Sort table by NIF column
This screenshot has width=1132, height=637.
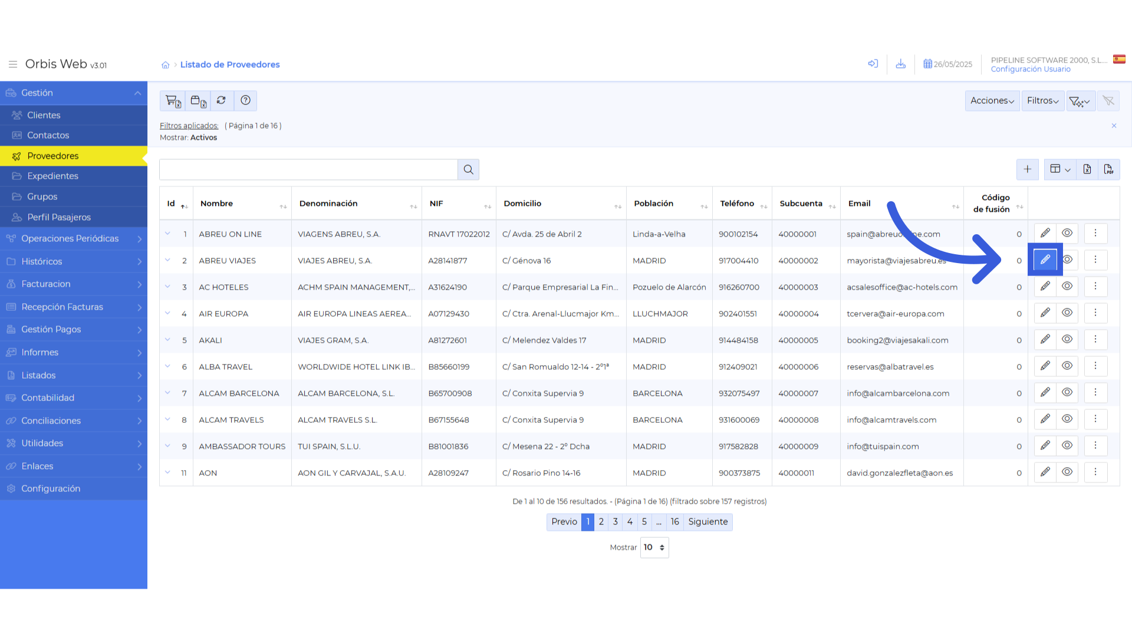click(459, 204)
